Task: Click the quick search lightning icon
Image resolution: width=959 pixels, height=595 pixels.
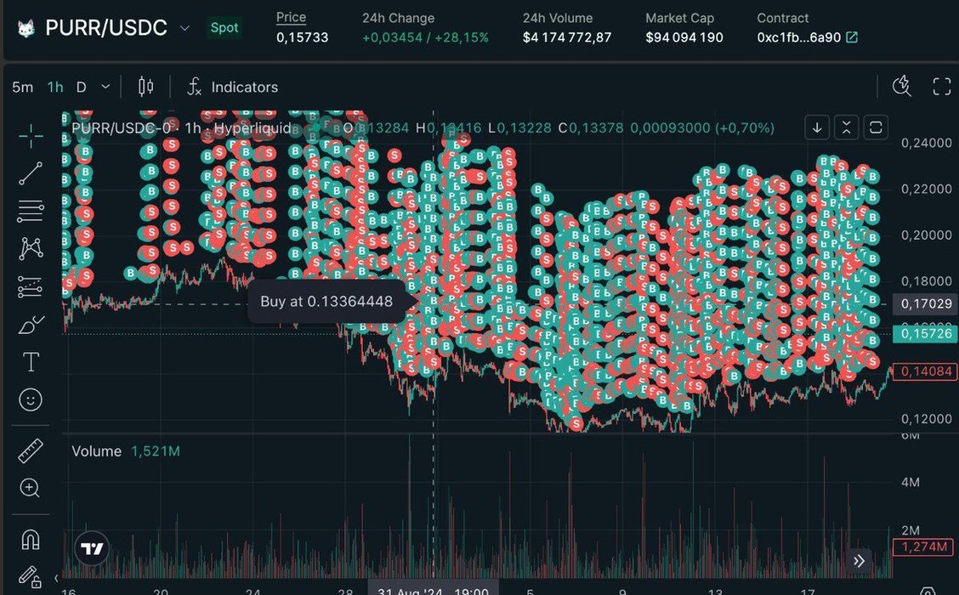Action: click(x=901, y=86)
